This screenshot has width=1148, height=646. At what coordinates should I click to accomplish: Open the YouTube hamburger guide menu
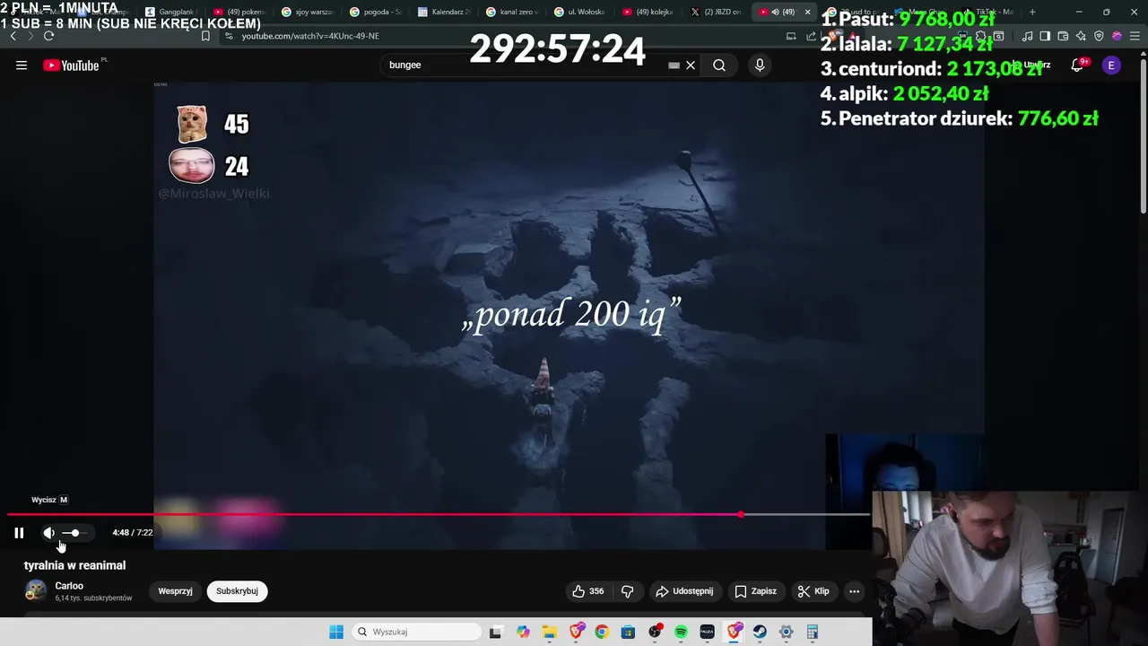coord(22,65)
